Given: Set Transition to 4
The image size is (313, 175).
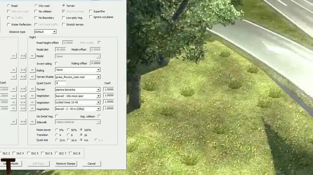Looking at the screenshot, I should [x=56, y=135].
